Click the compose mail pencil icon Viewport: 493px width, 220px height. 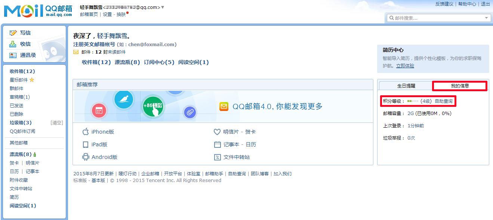[x=13, y=33]
